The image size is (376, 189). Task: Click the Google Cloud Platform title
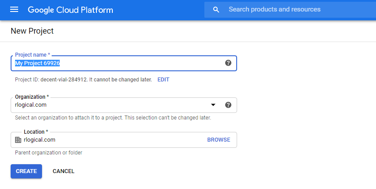(x=70, y=10)
